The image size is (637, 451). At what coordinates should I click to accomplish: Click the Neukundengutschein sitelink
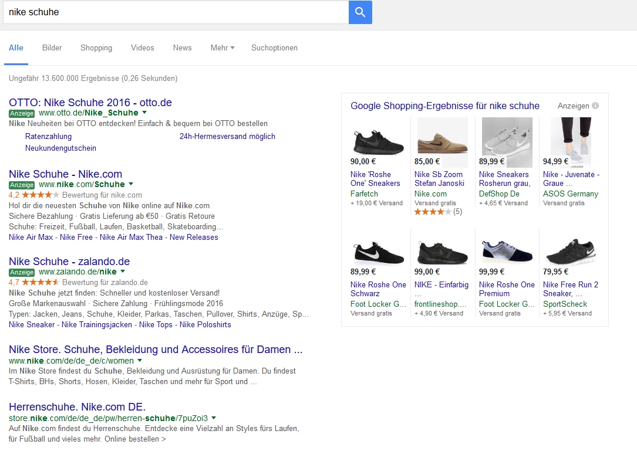point(60,148)
